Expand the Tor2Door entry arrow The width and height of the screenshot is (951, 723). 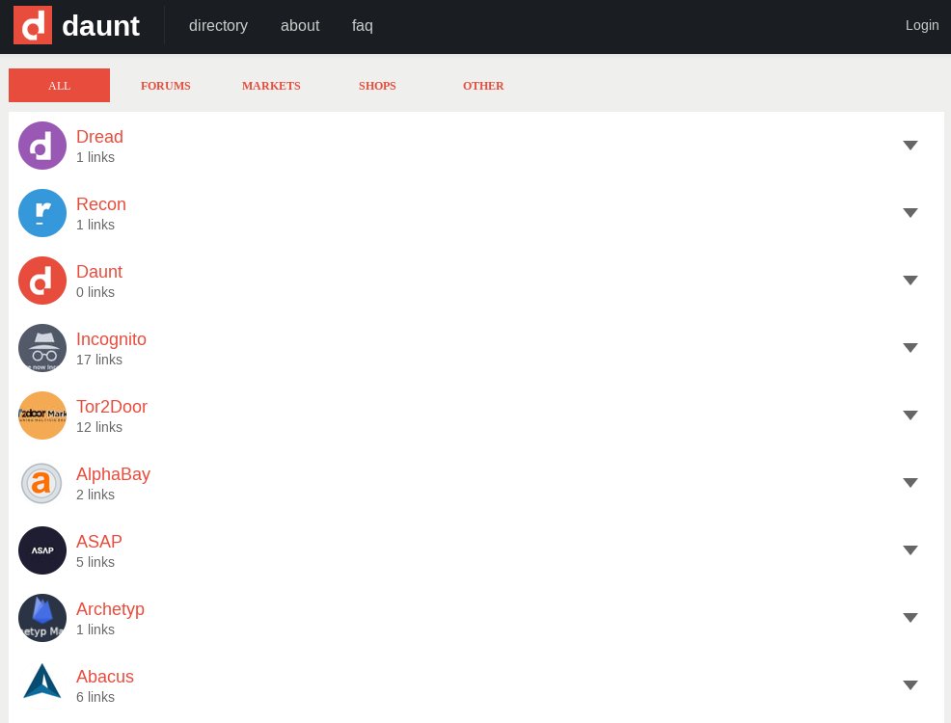(910, 415)
